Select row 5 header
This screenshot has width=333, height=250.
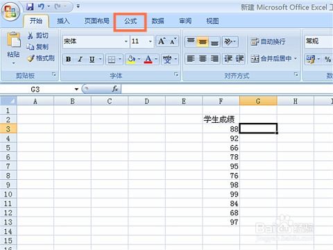point(8,148)
